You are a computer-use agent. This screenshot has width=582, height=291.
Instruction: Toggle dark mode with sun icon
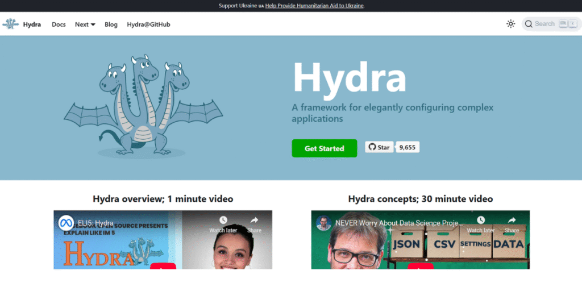pyautogui.click(x=510, y=24)
